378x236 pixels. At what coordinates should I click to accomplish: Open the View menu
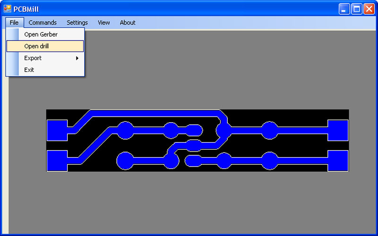[104, 23]
